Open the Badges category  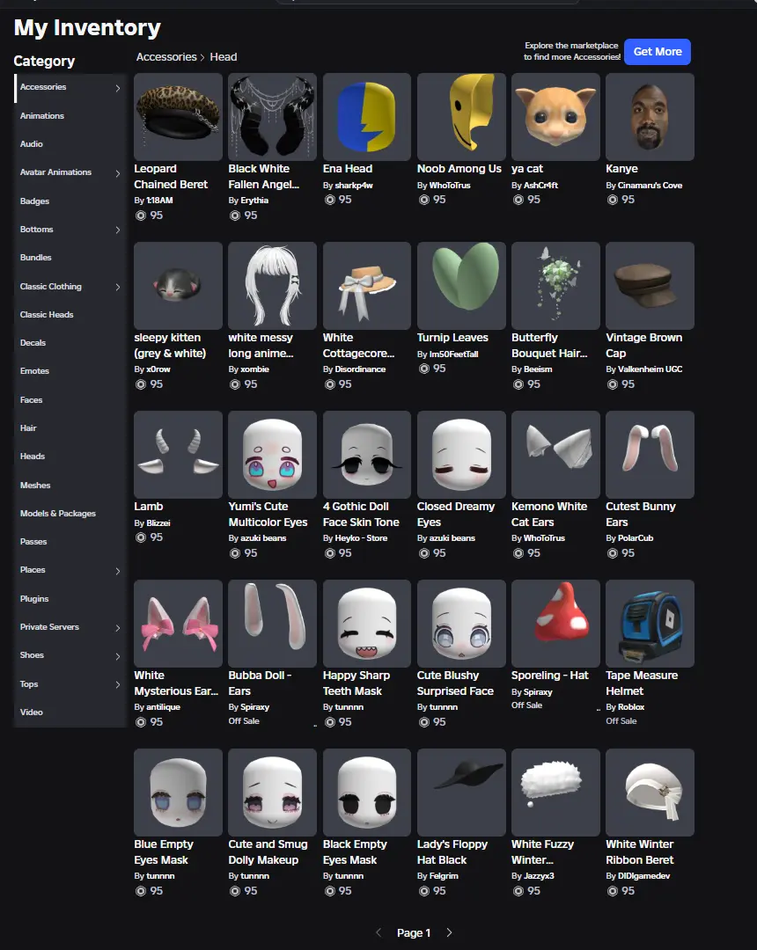pos(34,201)
